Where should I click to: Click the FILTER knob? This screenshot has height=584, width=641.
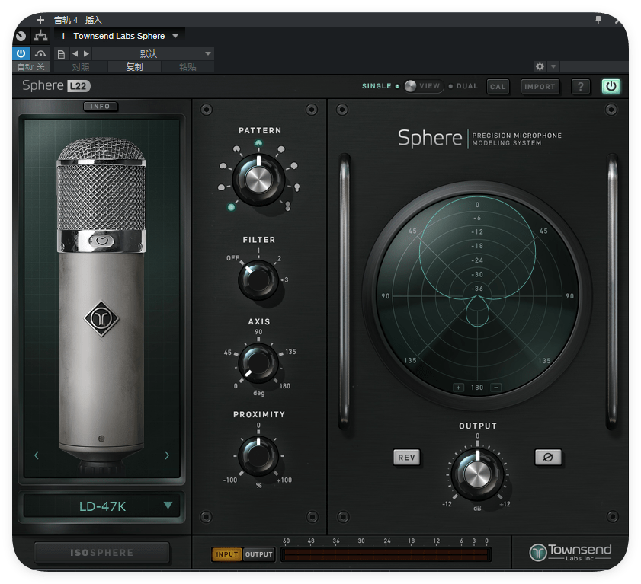[x=258, y=280]
